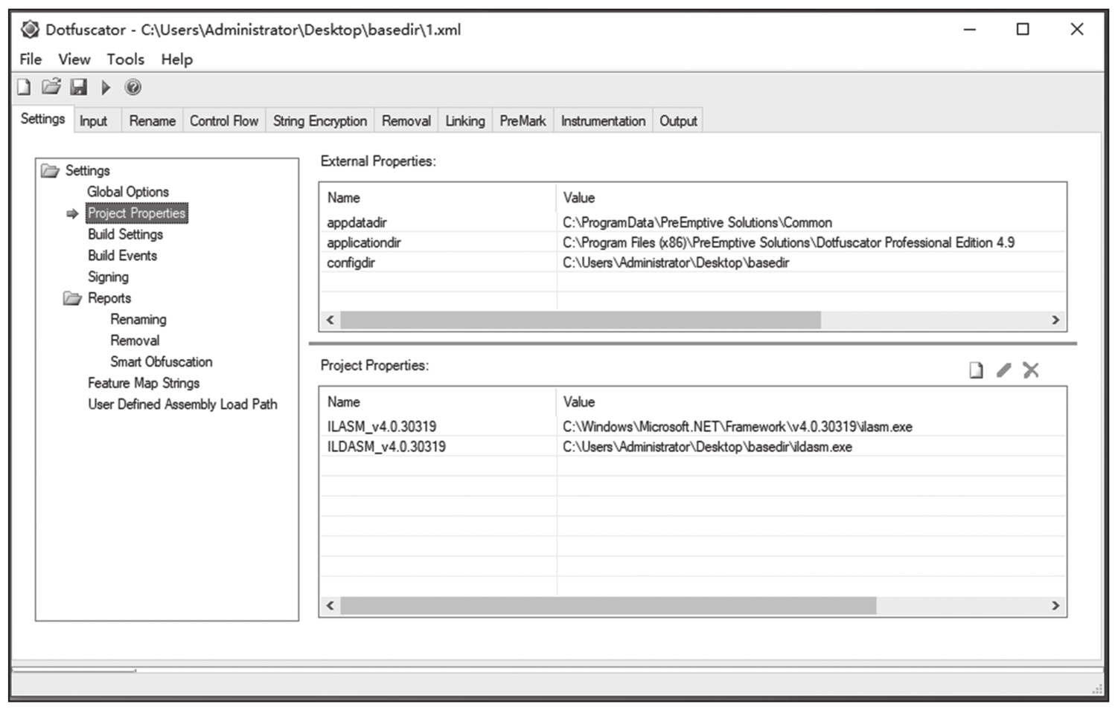Click the Help question mark toolbar icon
Image resolution: width=1118 pixels, height=710 pixels.
132,88
